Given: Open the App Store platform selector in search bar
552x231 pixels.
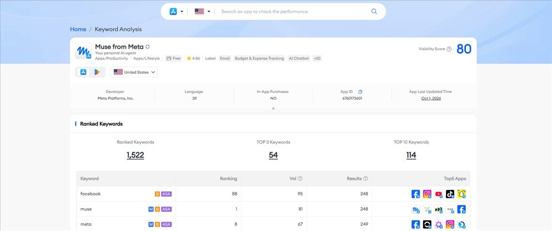Looking at the screenshot, I should (176, 11).
